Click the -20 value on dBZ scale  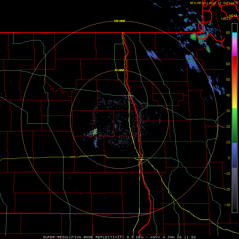click(x=227, y=189)
